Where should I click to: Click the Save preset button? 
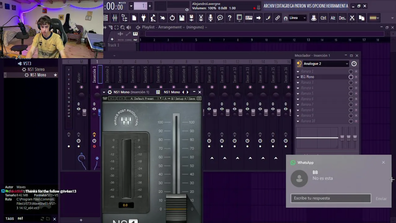pos(192,98)
